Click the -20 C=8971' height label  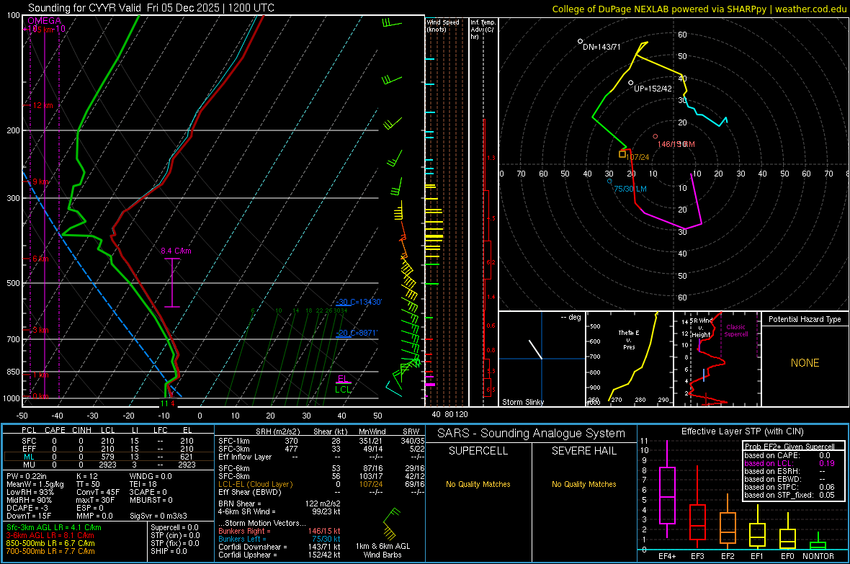[357, 333]
